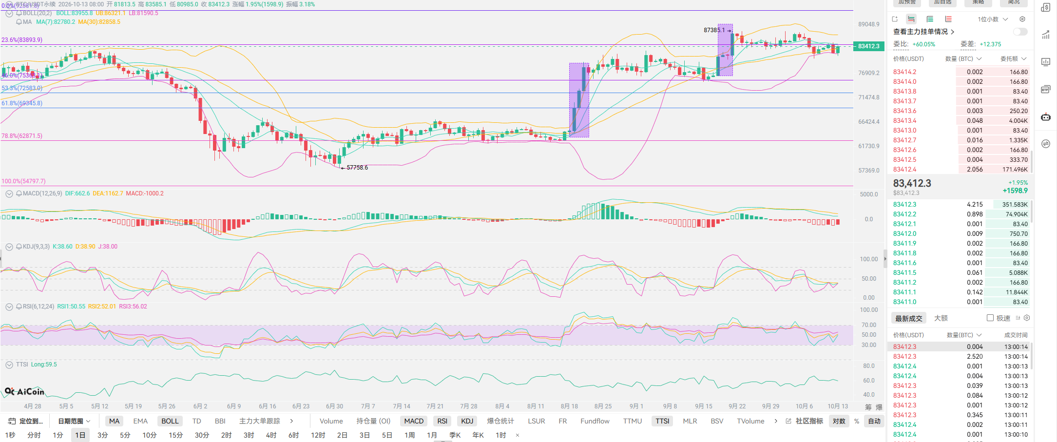The height and width of the screenshot is (442, 1057).
Task: Click the edit icon next to 社区指标
Action: [x=788, y=421]
